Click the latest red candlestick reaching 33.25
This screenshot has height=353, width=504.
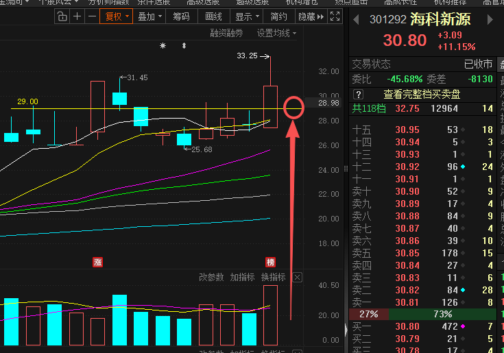270,107
